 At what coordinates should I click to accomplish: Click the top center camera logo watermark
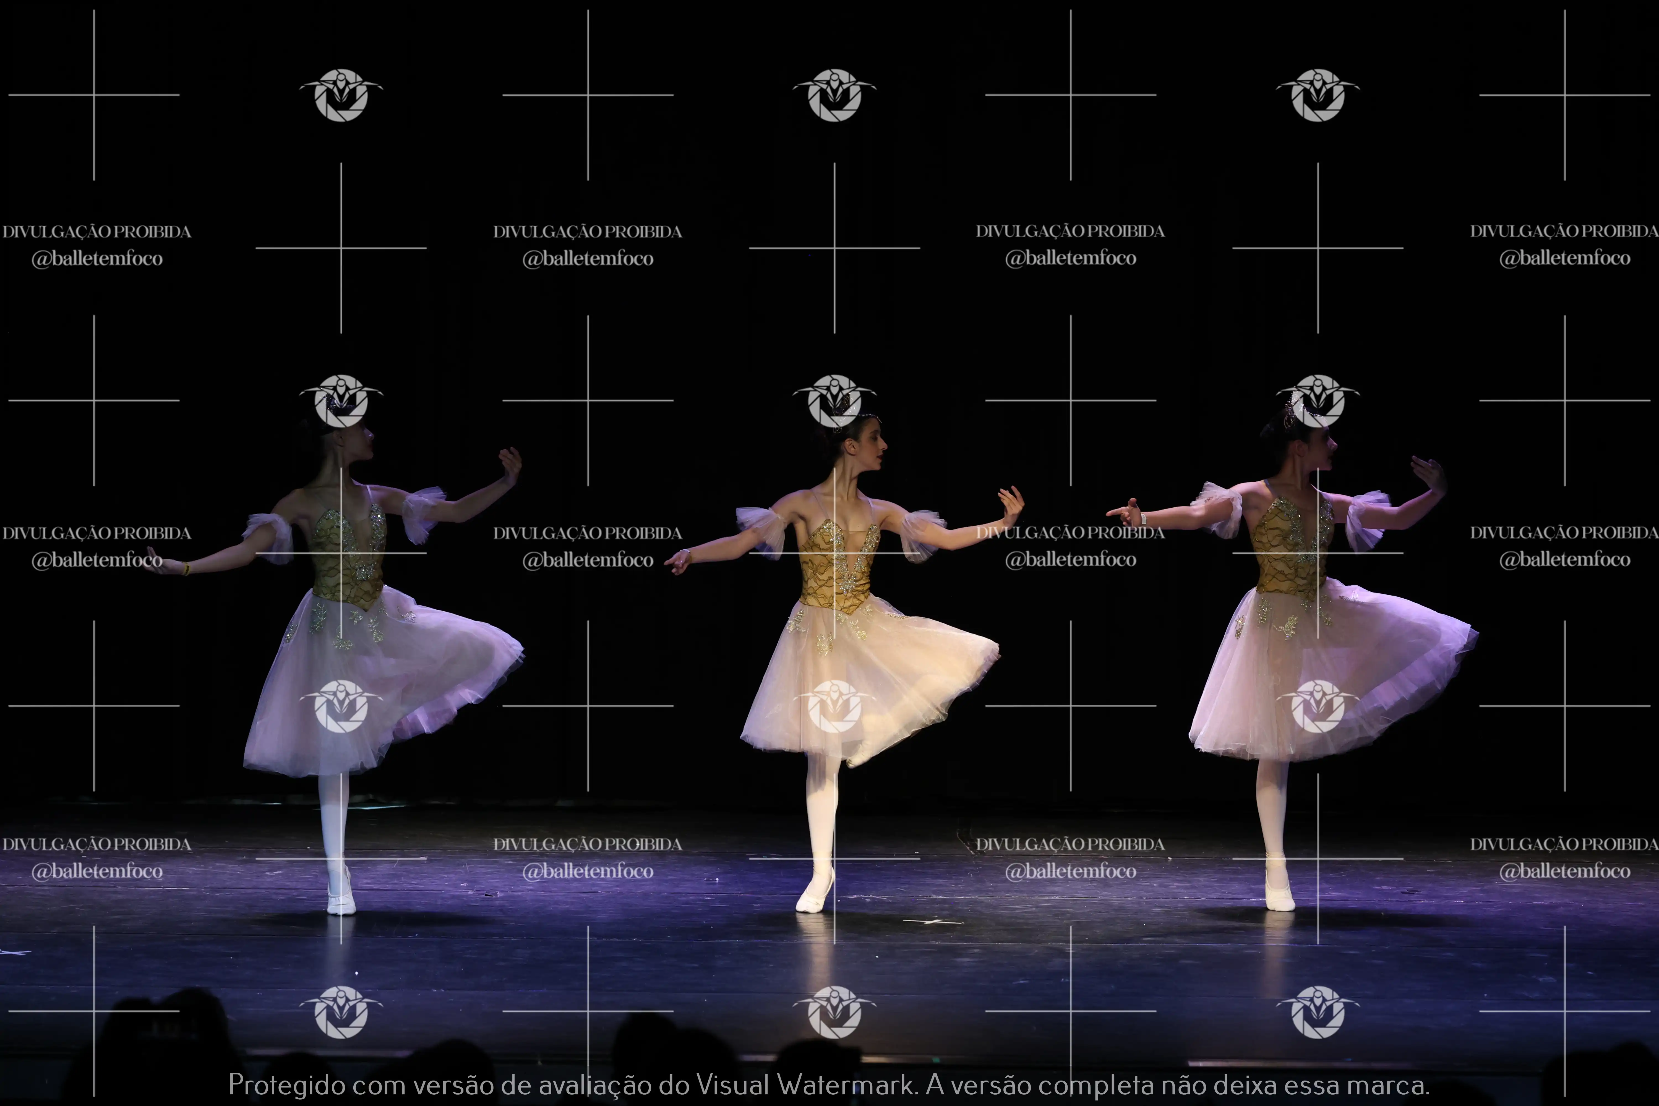[834, 95]
